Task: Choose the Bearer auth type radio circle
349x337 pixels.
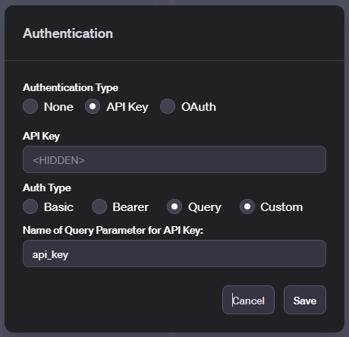Action: coord(99,206)
